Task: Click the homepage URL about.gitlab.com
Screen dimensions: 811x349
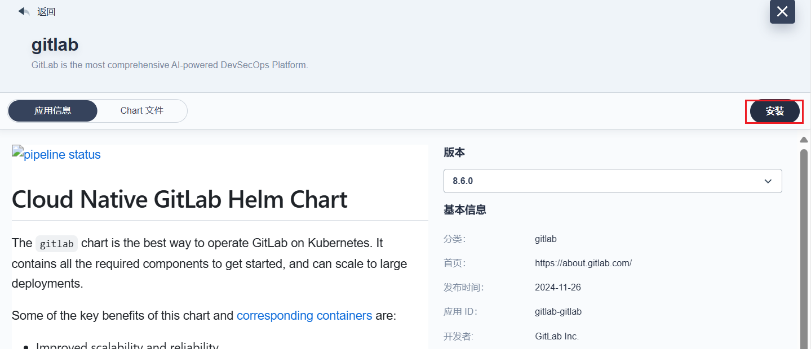Action: click(583, 263)
